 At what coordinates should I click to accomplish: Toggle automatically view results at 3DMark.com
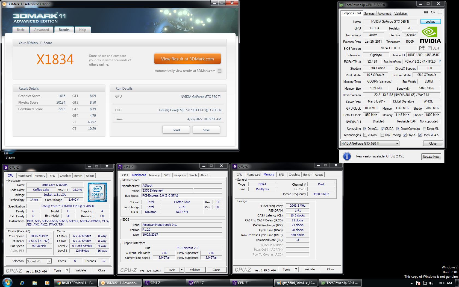219,71
